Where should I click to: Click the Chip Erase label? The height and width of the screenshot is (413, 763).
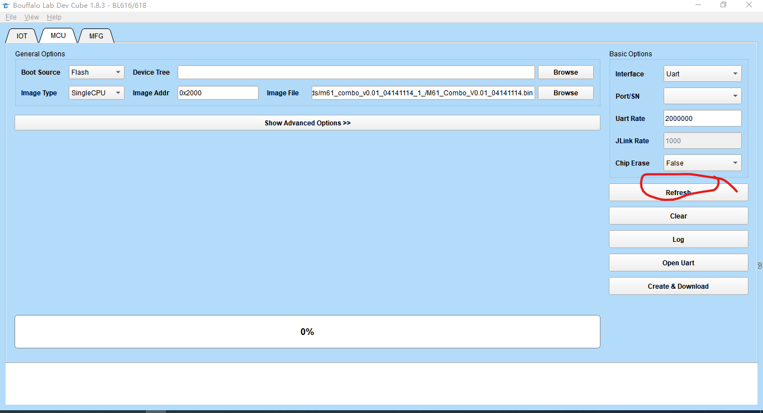coord(632,163)
